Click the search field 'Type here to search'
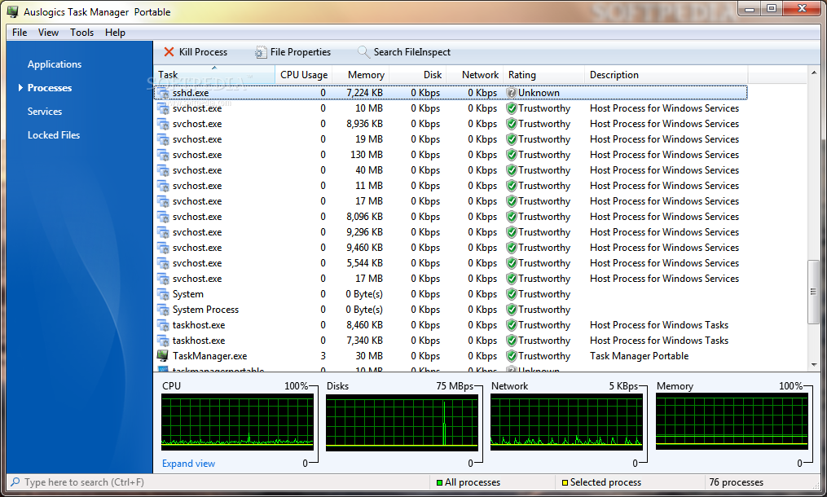The image size is (827, 497). pos(219,482)
